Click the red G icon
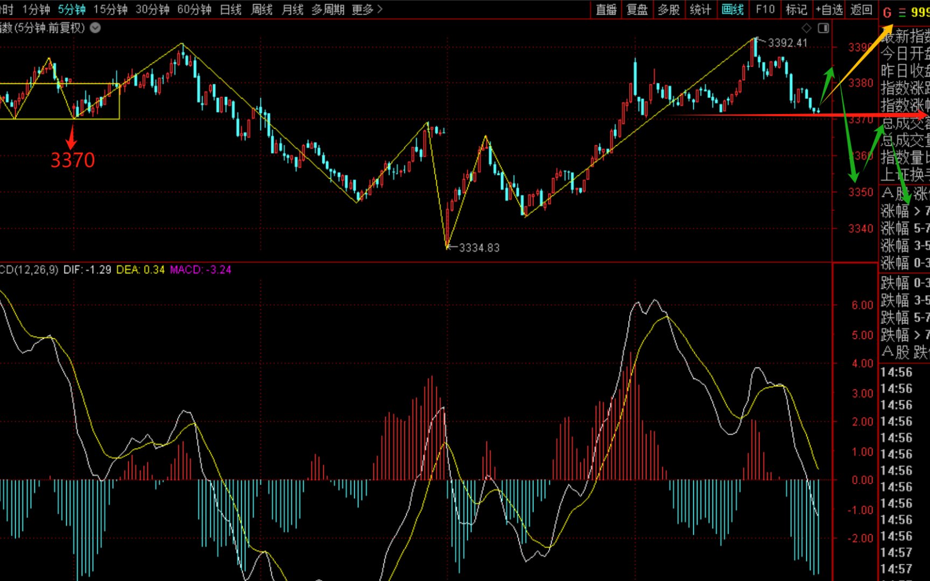The image size is (930, 581). coord(887,12)
